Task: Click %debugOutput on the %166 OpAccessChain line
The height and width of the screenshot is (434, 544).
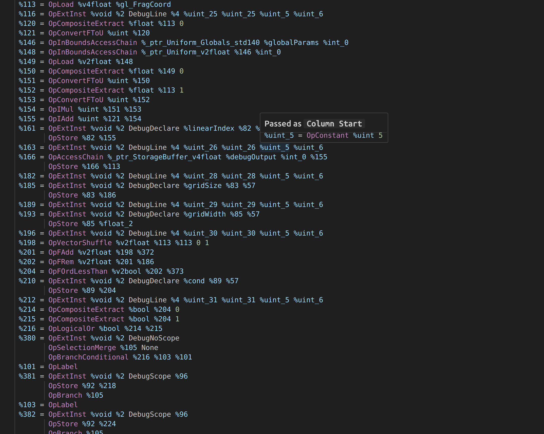Action: (x=251, y=157)
